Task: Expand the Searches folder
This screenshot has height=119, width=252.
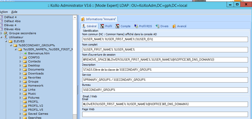Action: tap(20, 118)
